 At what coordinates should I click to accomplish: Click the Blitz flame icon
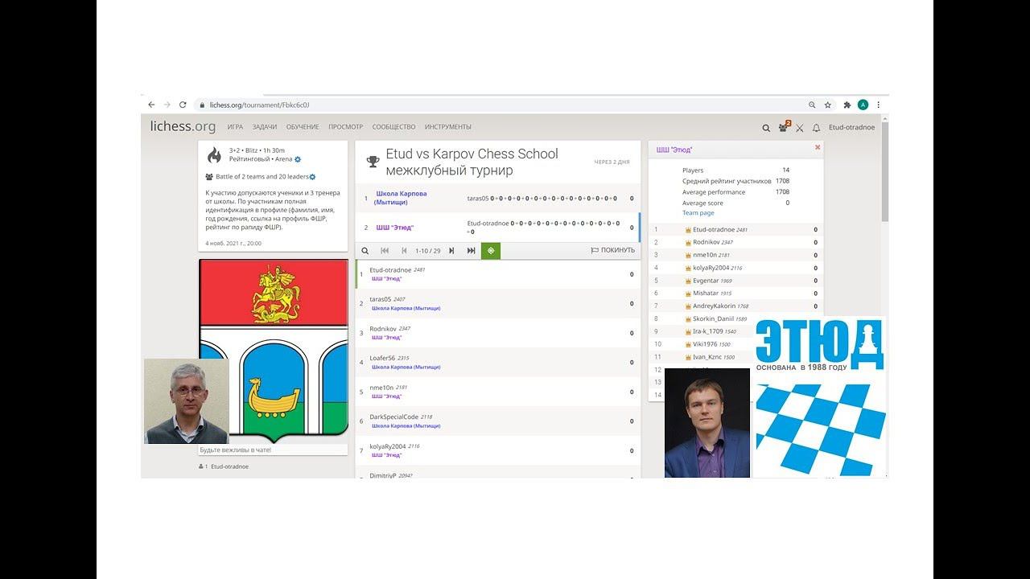pyautogui.click(x=214, y=155)
